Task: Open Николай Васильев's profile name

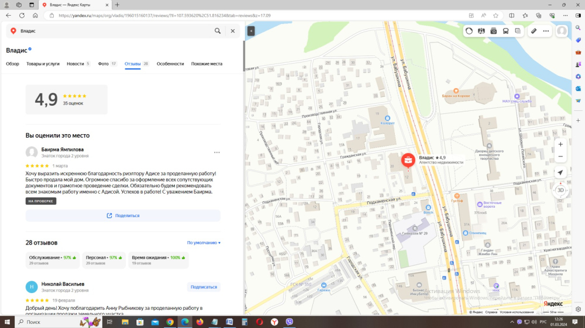Action: click(x=63, y=284)
